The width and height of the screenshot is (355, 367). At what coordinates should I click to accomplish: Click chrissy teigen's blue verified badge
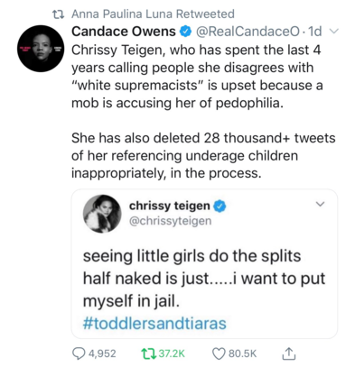220,206
